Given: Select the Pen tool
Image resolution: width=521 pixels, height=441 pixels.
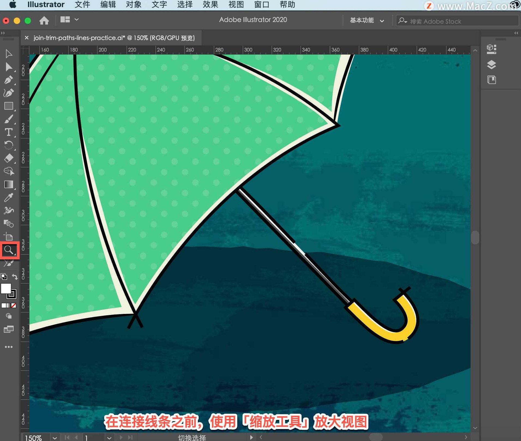Looking at the screenshot, I should click(8, 80).
